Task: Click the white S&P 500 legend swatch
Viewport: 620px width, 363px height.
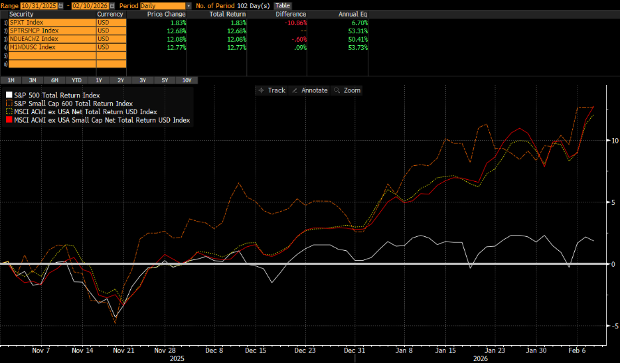Action: coord(9,96)
